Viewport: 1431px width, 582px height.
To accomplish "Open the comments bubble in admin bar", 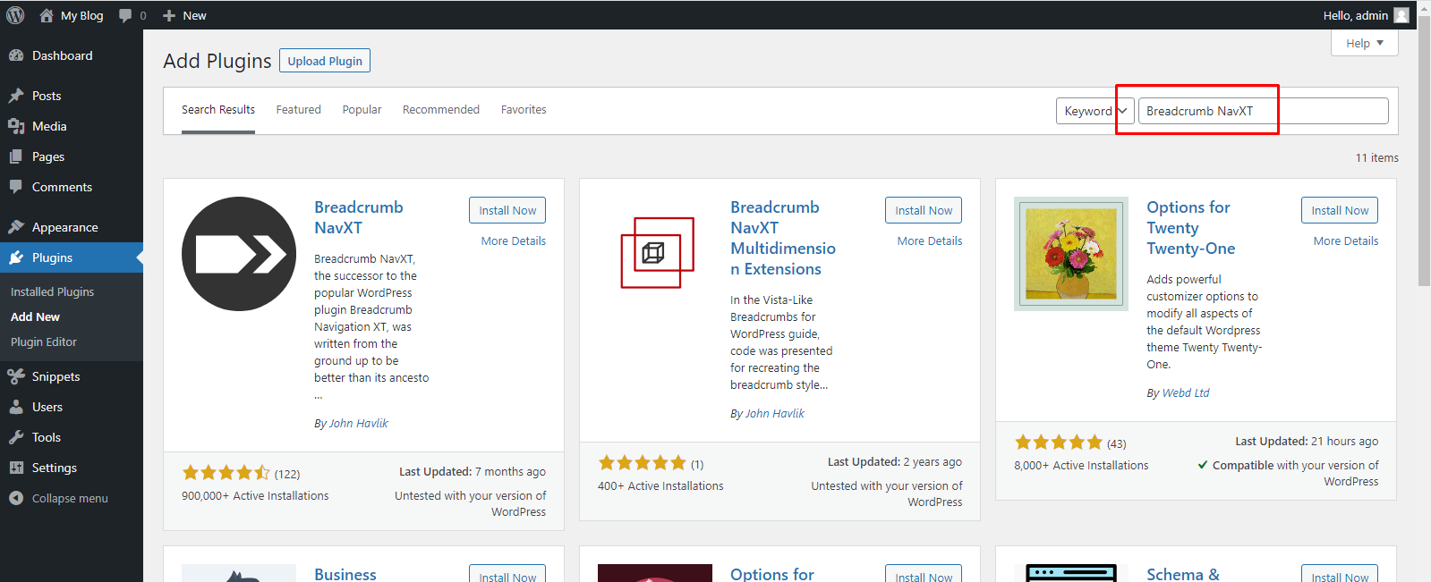I will tap(125, 16).
